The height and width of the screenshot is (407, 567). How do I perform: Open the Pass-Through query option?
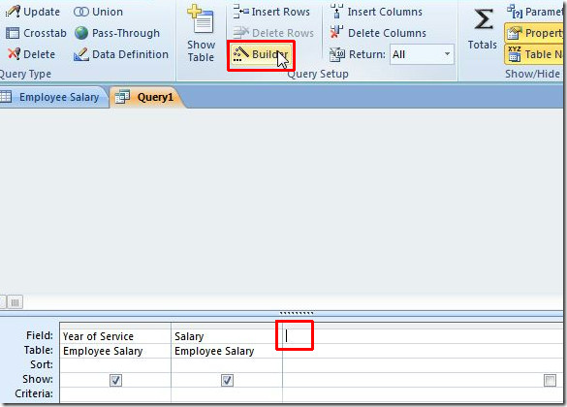pos(117,33)
